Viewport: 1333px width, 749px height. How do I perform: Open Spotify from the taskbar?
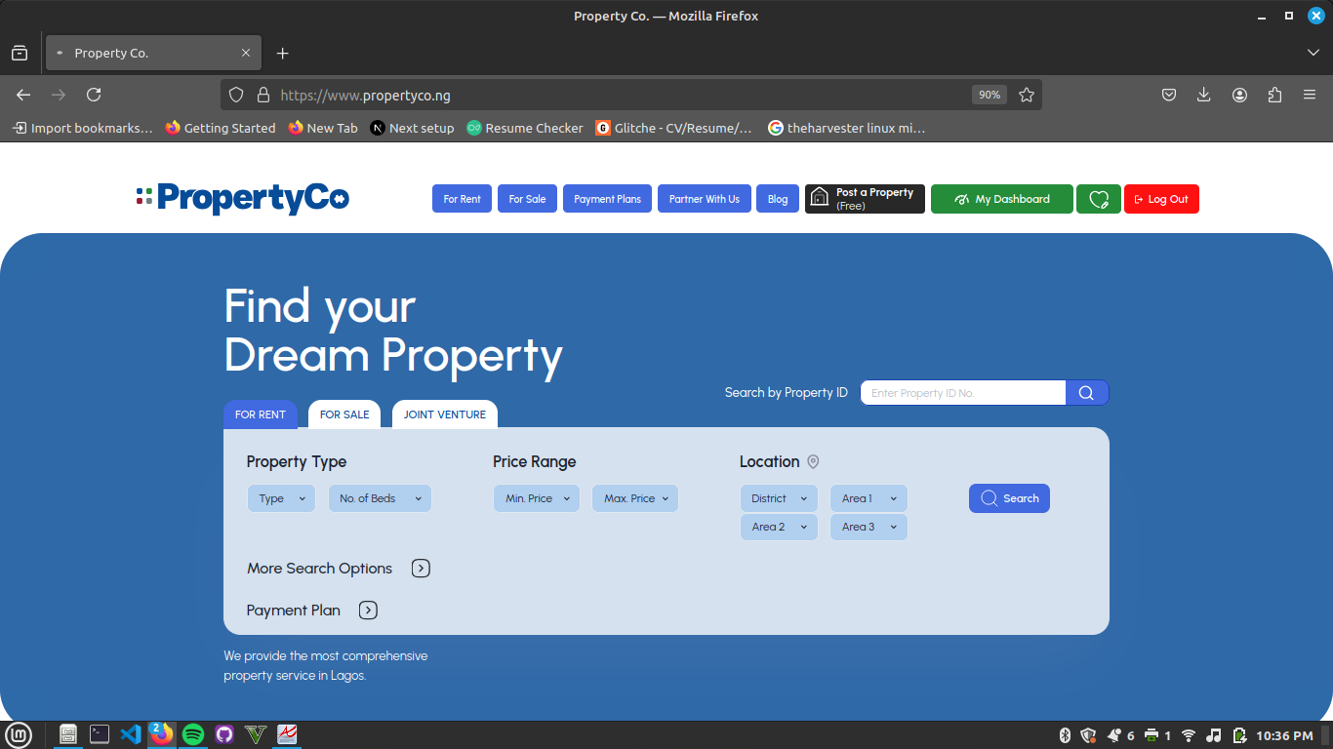[193, 734]
